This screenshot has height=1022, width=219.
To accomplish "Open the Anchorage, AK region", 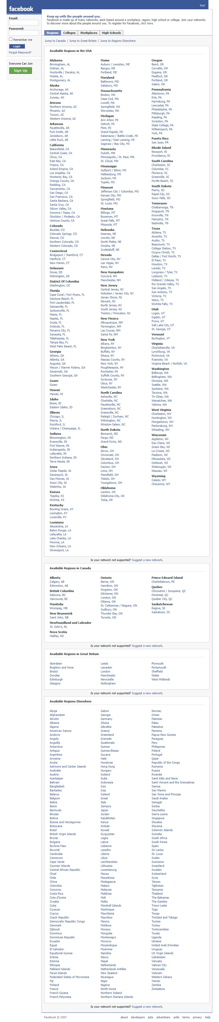I will click(59, 89).
